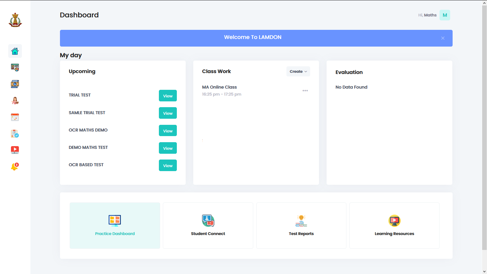This screenshot has width=487, height=274.
Task: Click the Student Connect chat icon
Action: [208, 221]
